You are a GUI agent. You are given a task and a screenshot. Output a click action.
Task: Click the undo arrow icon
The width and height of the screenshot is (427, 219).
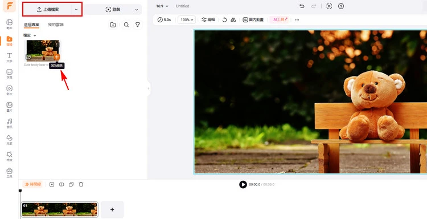click(302, 6)
